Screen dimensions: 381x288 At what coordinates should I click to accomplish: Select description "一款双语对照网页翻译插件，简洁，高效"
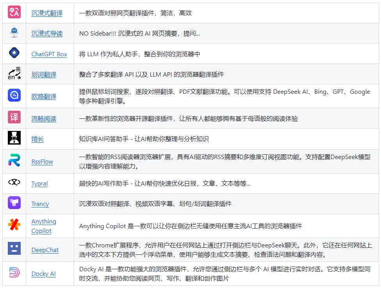[135, 13]
